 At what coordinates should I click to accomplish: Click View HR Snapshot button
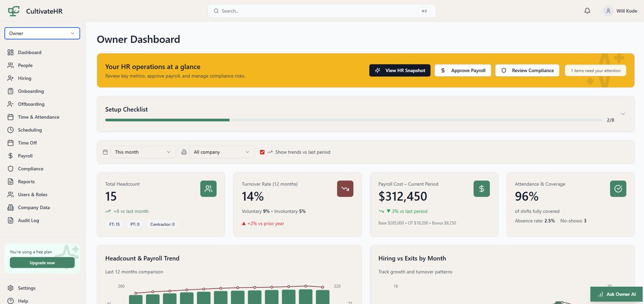(400, 70)
